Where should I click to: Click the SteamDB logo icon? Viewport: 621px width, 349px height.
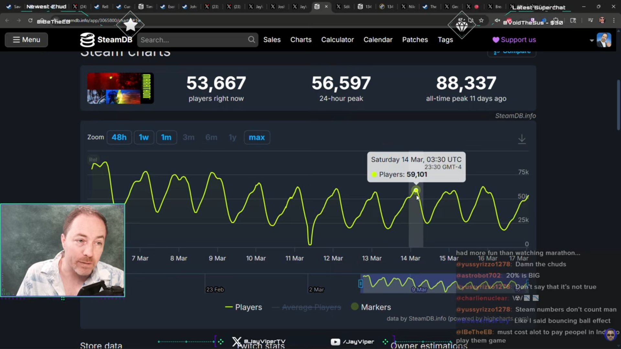87,40
